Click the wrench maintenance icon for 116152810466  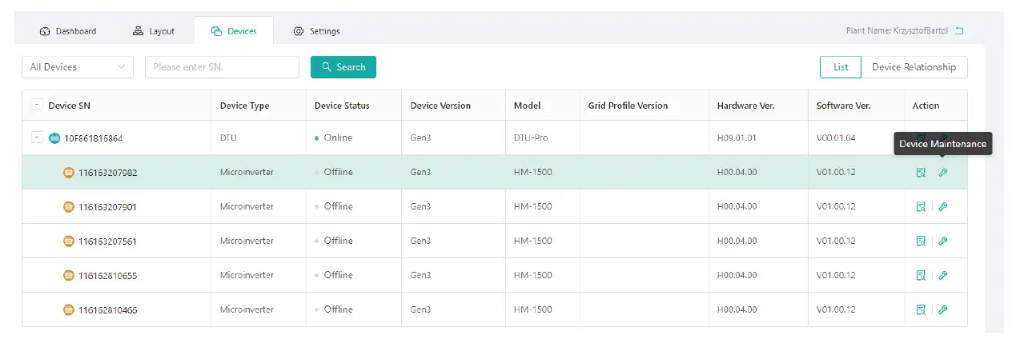(943, 310)
